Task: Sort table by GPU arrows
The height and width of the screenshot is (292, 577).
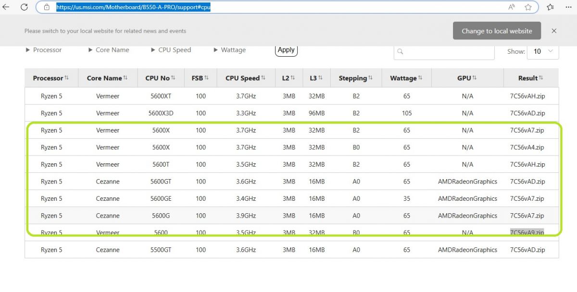Action: 475,78
